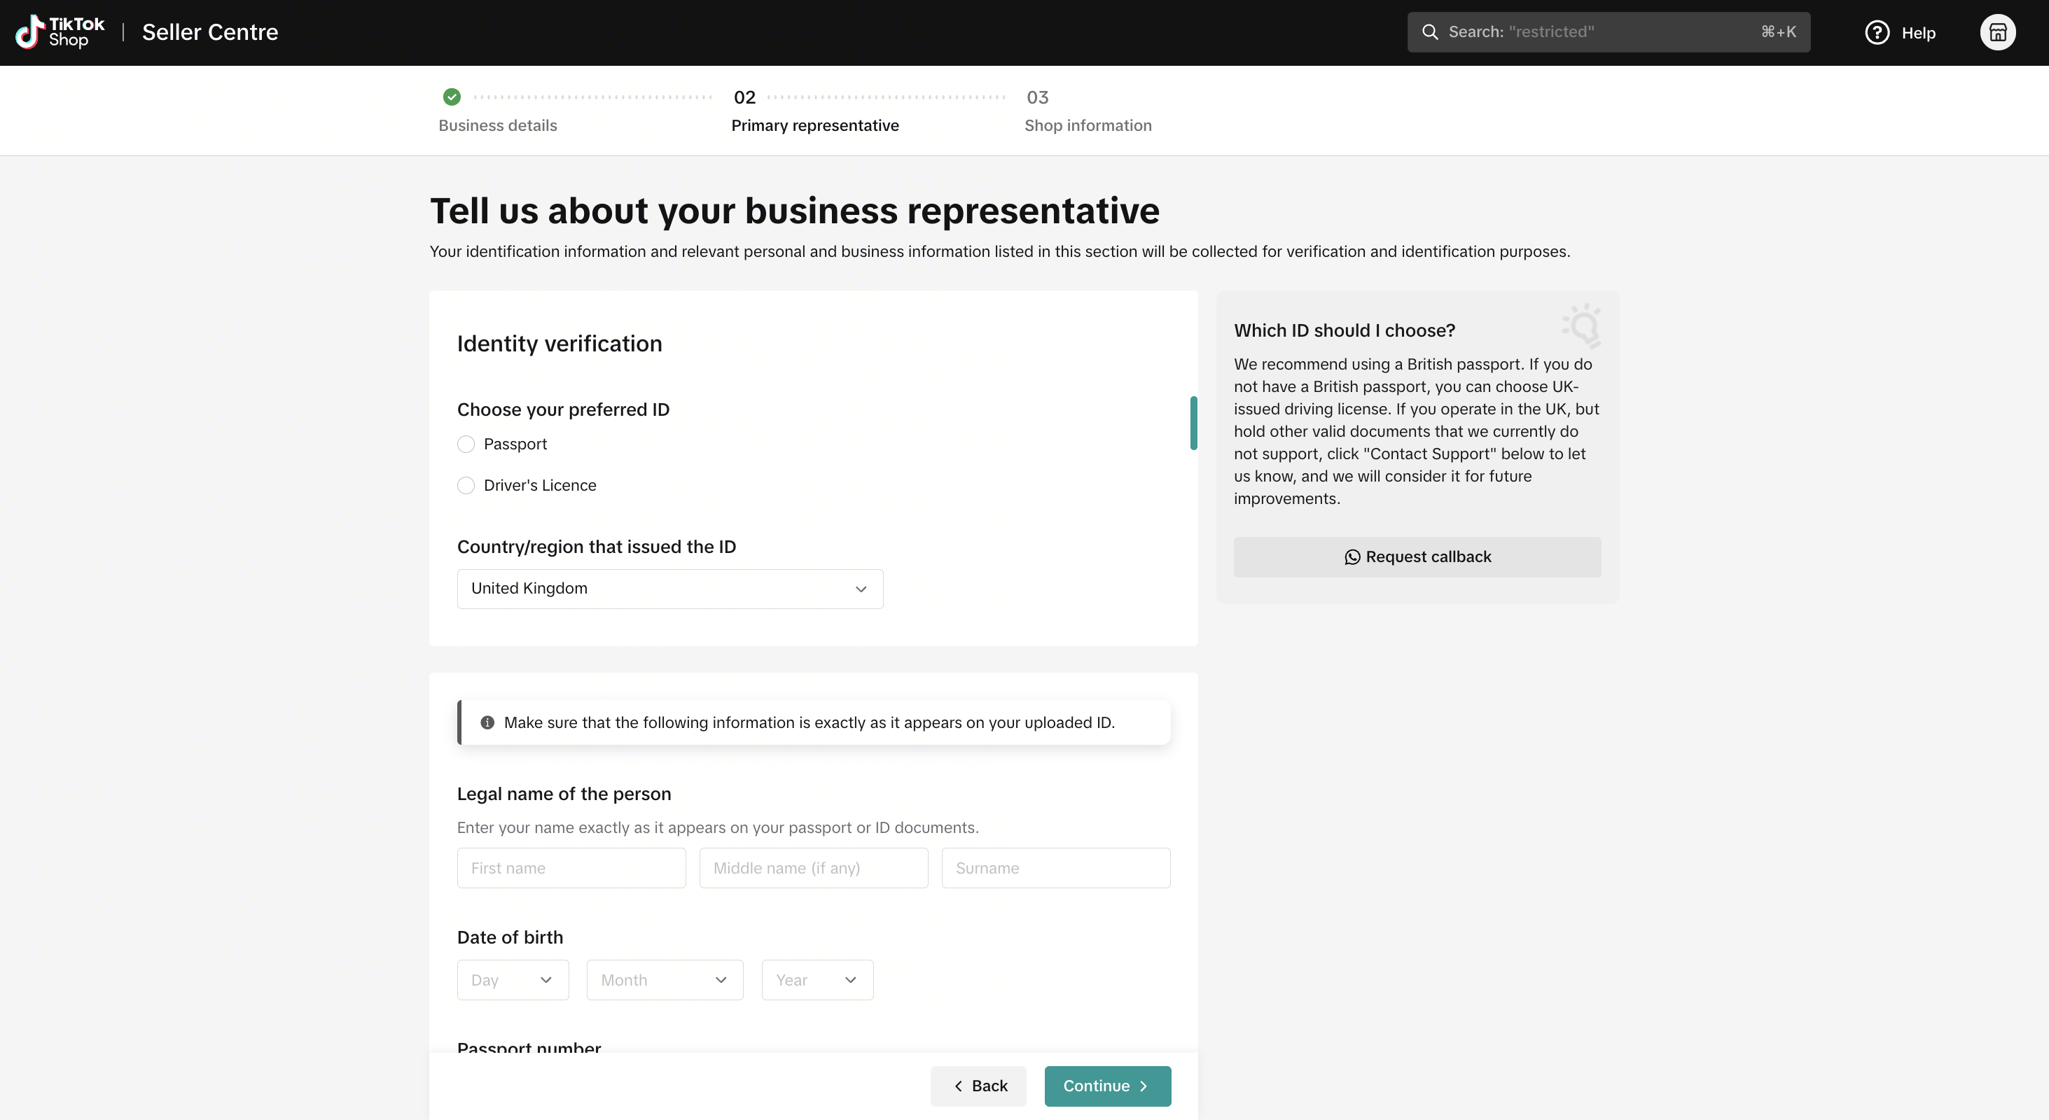This screenshot has height=1120, width=2049.
Task: Click the info icon in the notice banner
Action: [487, 722]
